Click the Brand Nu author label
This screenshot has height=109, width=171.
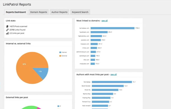(88, 90)
